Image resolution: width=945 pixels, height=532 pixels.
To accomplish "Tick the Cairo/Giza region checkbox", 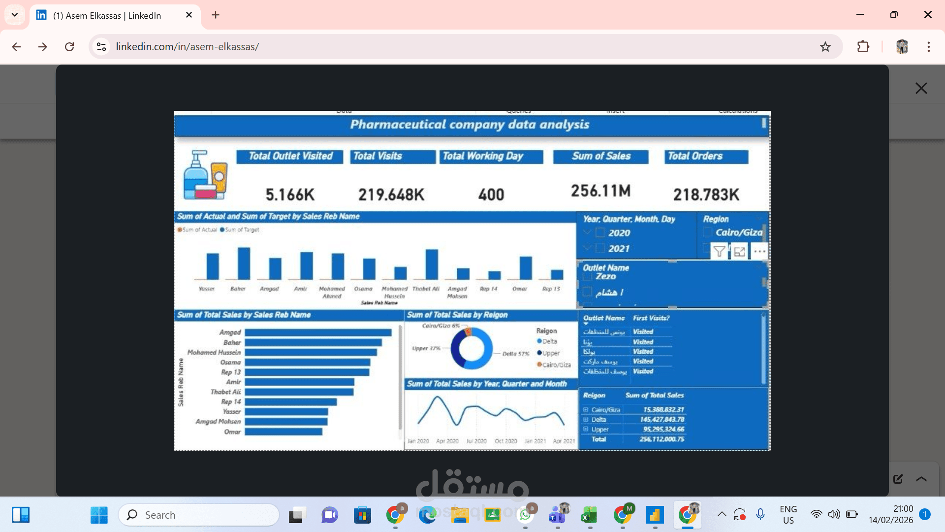I will tap(708, 233).
